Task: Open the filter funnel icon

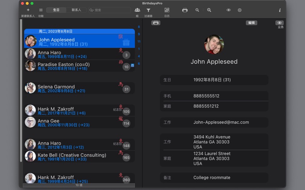Action: pyautogui.click(x=148, y=10)
